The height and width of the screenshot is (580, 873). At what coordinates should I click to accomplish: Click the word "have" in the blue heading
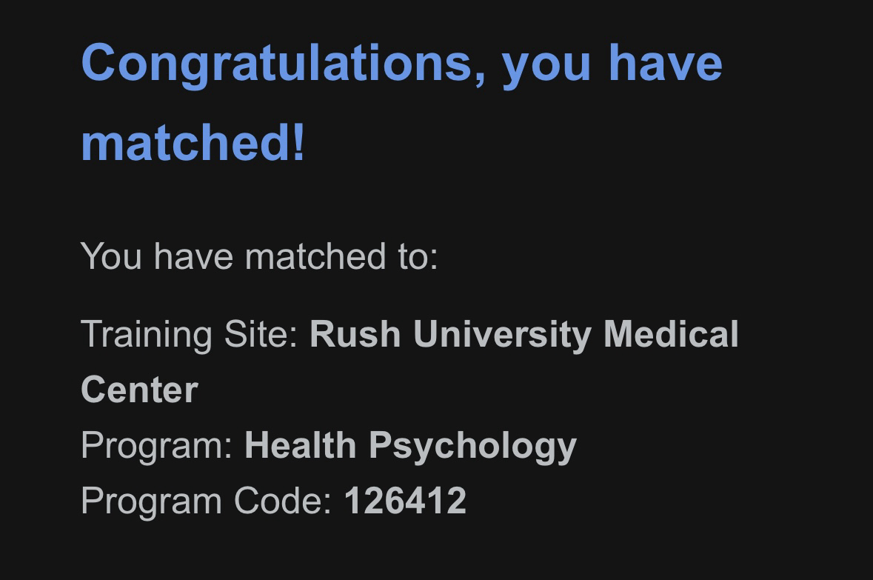pos(665,62)
